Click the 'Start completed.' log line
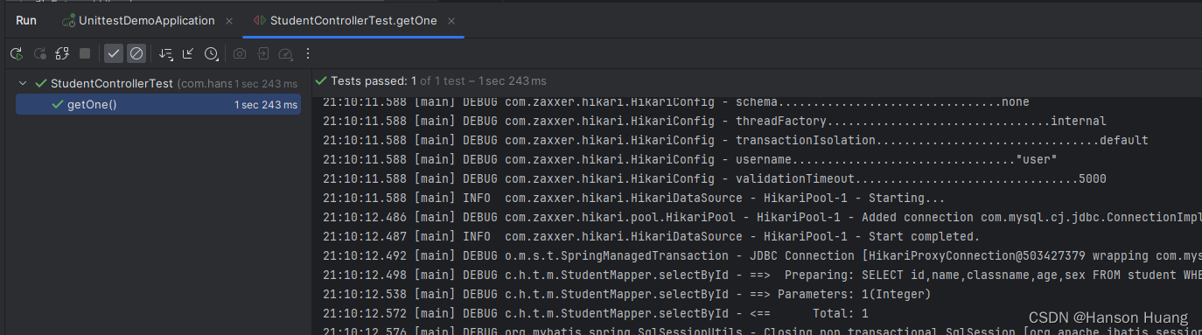1202x335 pixels. point(651,236)
